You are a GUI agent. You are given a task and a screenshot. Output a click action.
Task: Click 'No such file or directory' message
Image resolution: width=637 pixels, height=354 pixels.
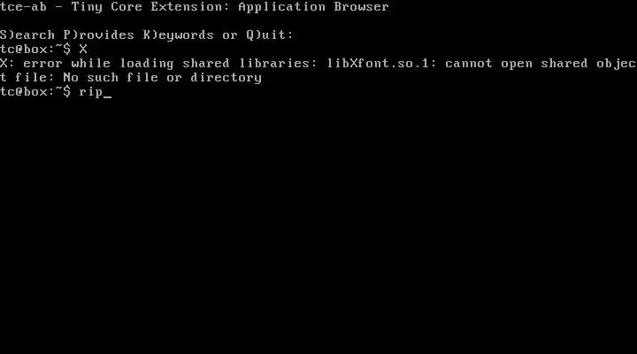pyautogui.click(x=163, y=78)
